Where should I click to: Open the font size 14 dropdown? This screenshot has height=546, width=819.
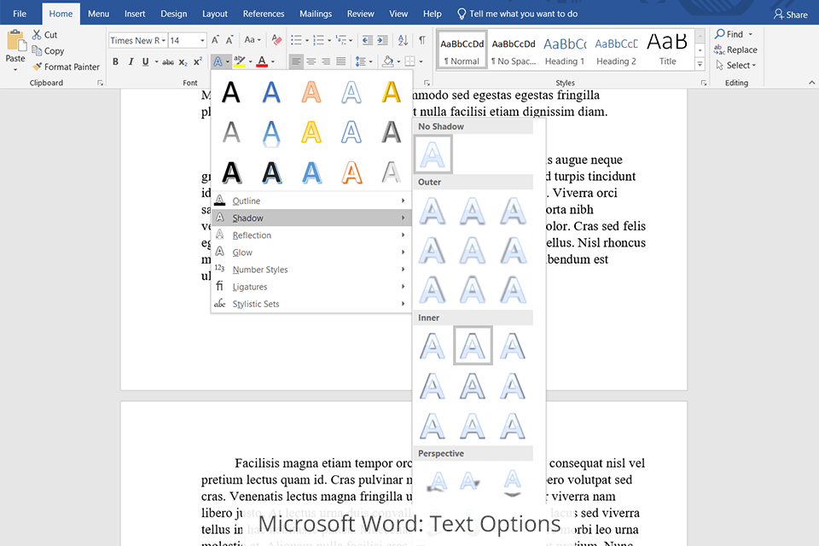coord(202,40)
